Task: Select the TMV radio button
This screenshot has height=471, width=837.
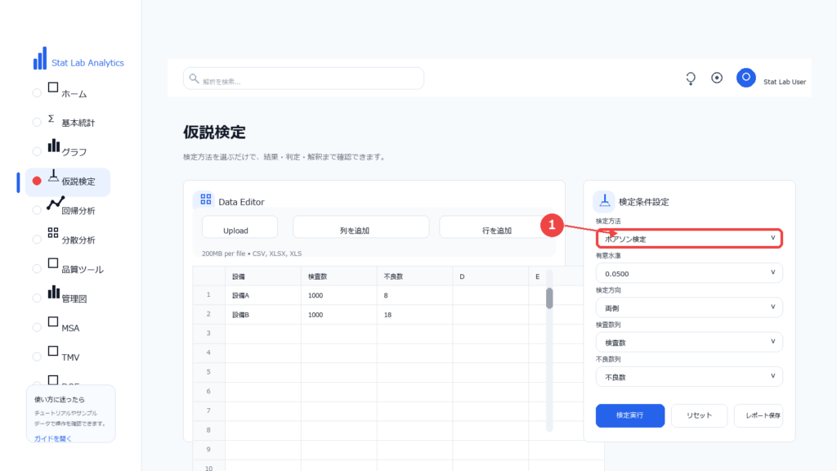Action: pyautogui.click(x=37, y=357)
